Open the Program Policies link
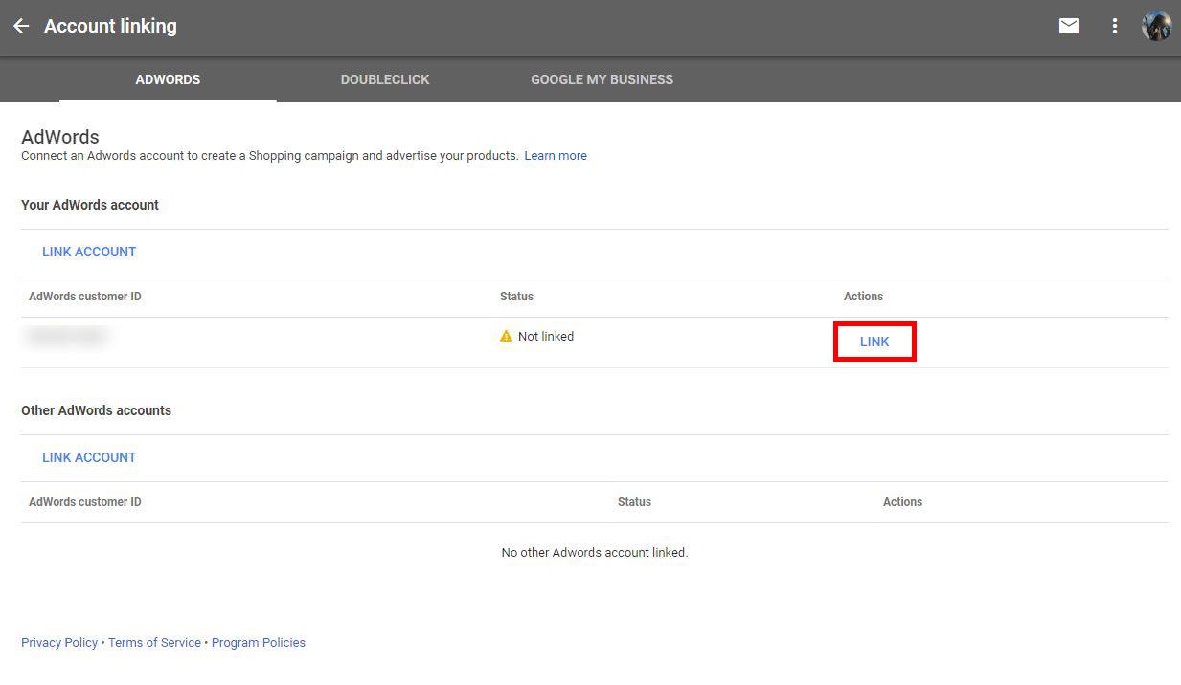1181x685 pixels. 259,643
